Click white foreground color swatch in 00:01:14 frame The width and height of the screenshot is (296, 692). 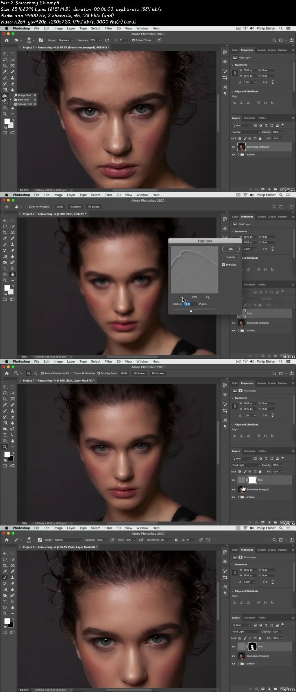tap(7, 121)
